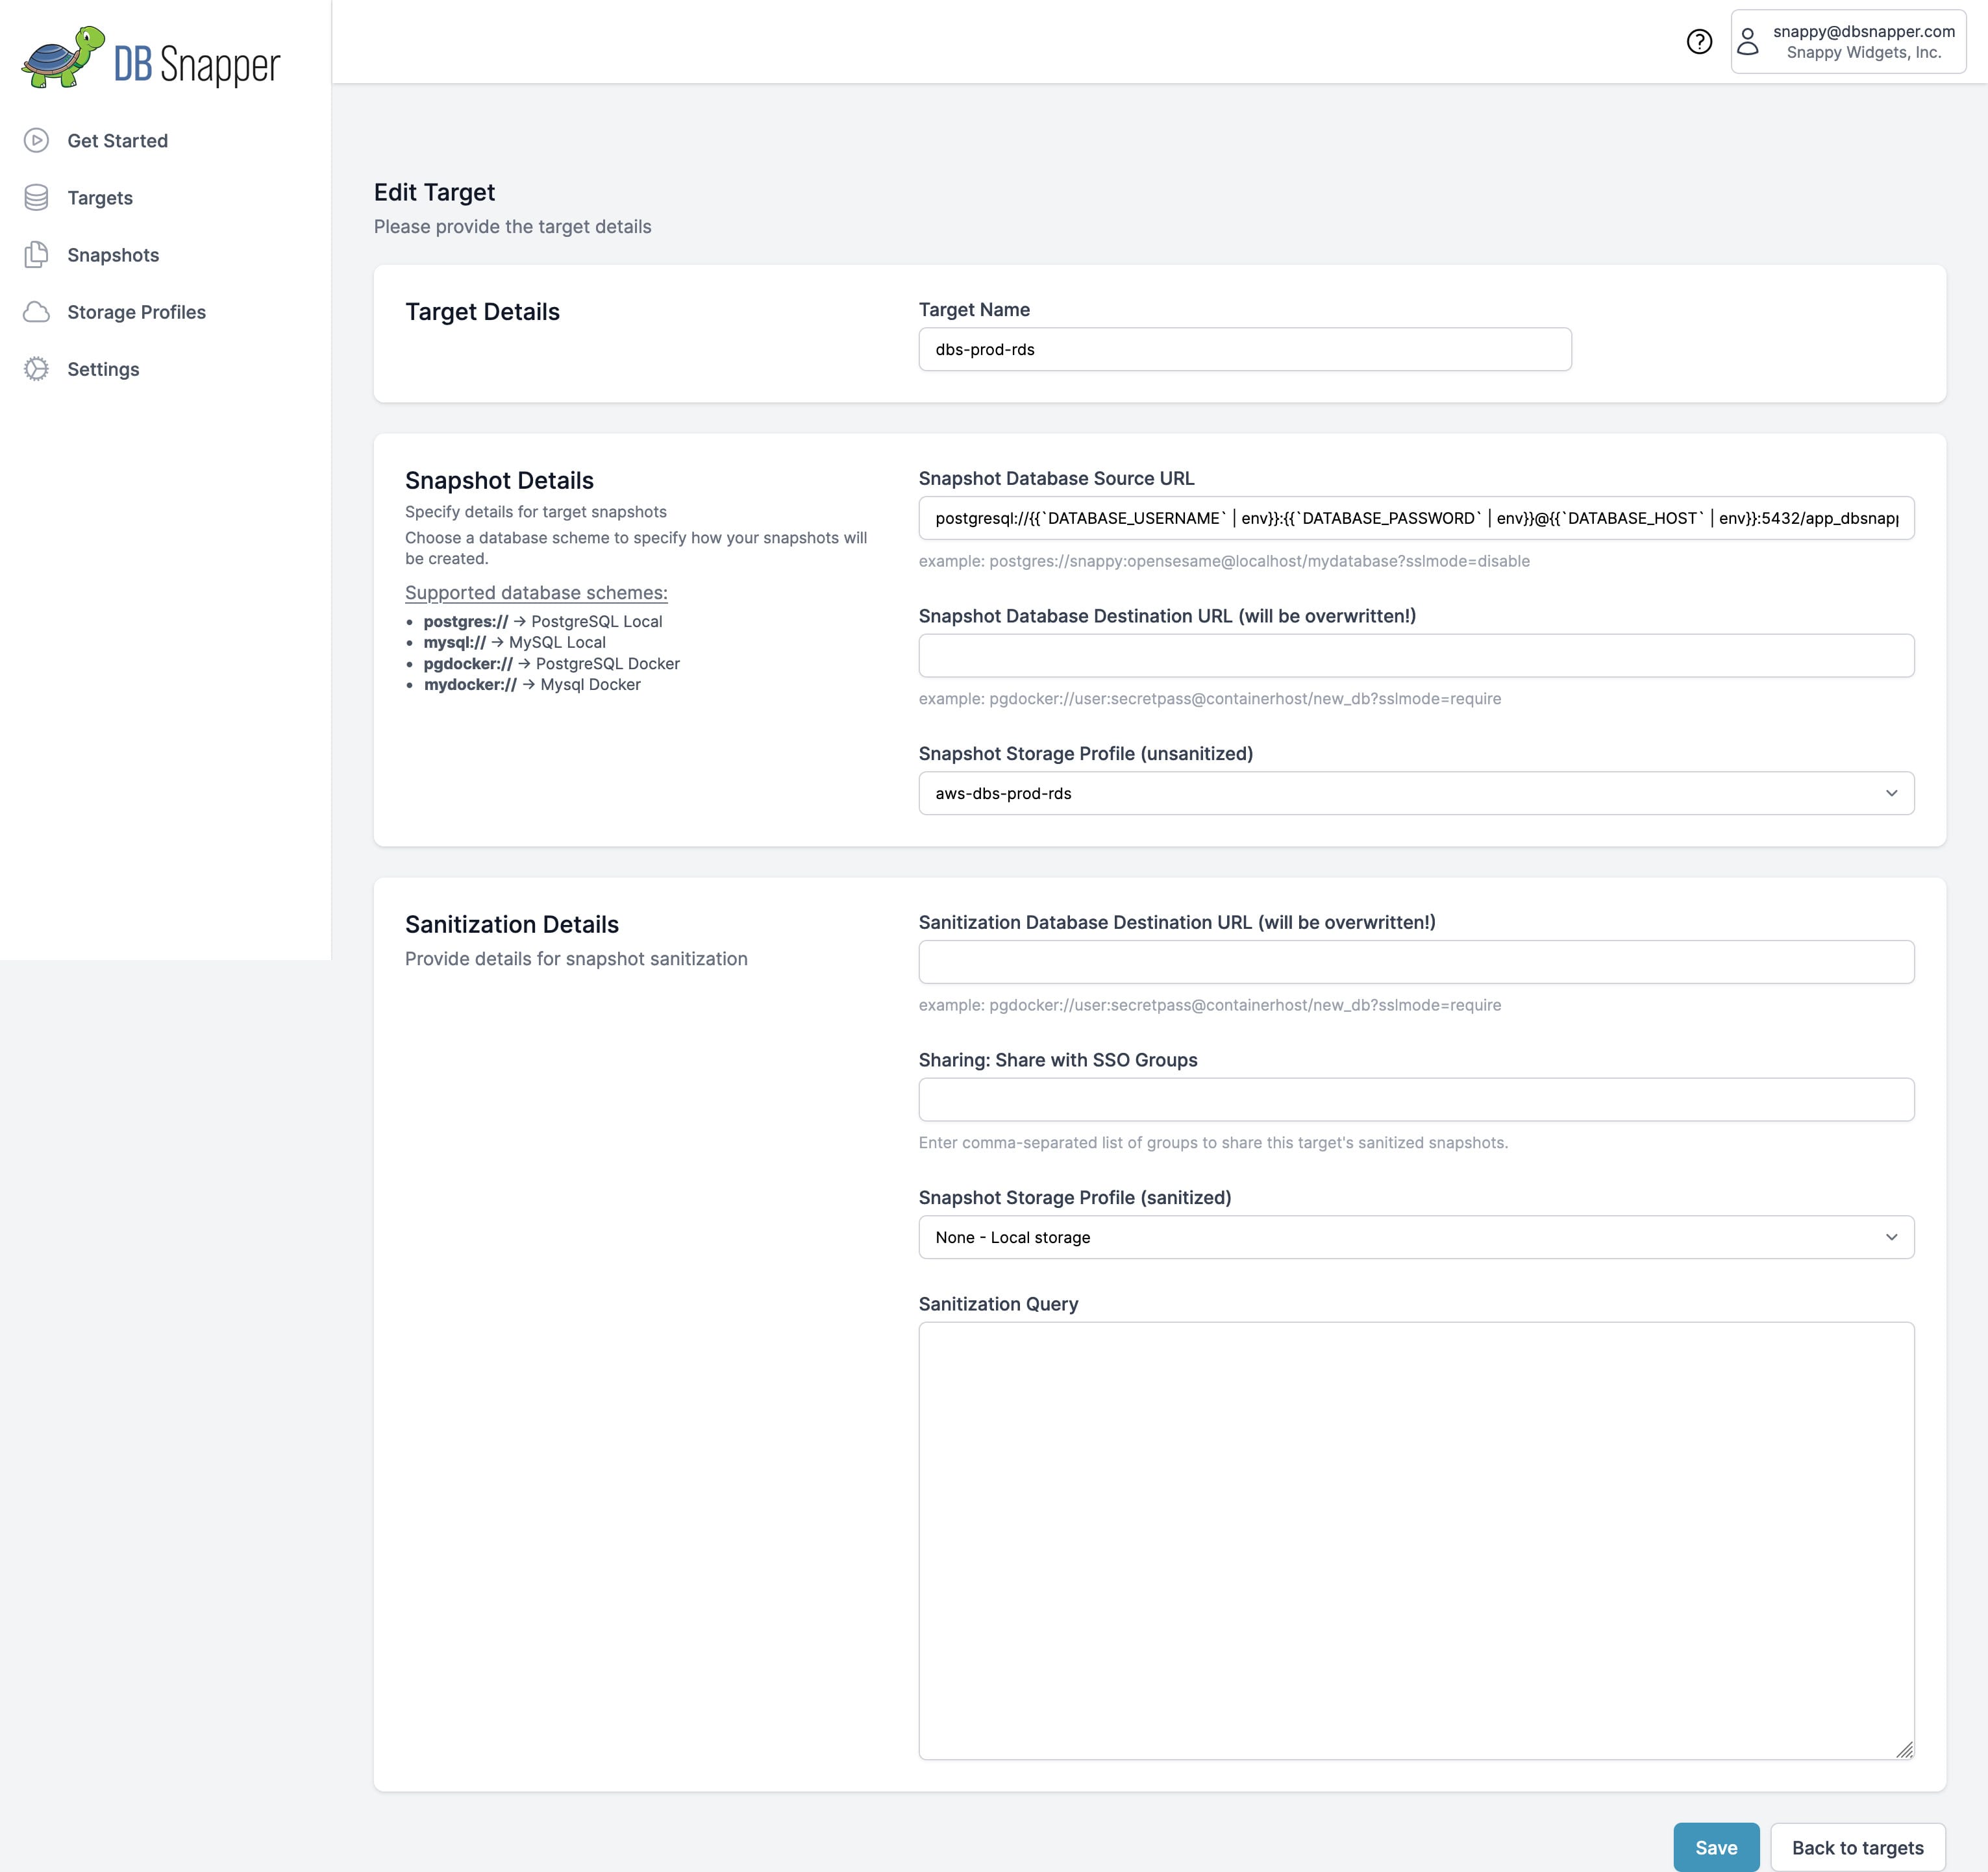Image resolution: width=1988 pixels, height=1872 pixels.
Task: Click the Snapshot Database Destination URL field
Action: (1416, 654)
